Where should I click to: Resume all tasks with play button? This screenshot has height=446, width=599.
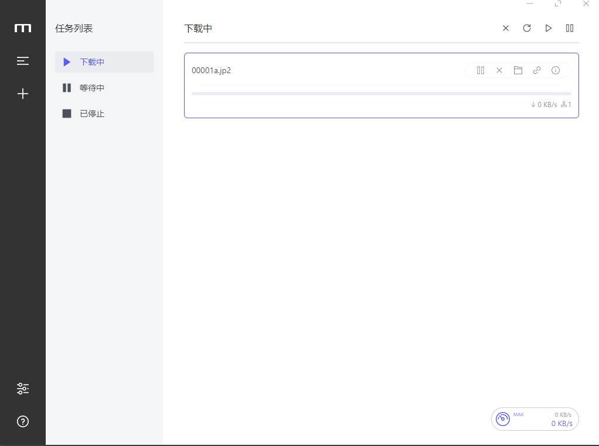pyautogui.click(x=549, y=28)
